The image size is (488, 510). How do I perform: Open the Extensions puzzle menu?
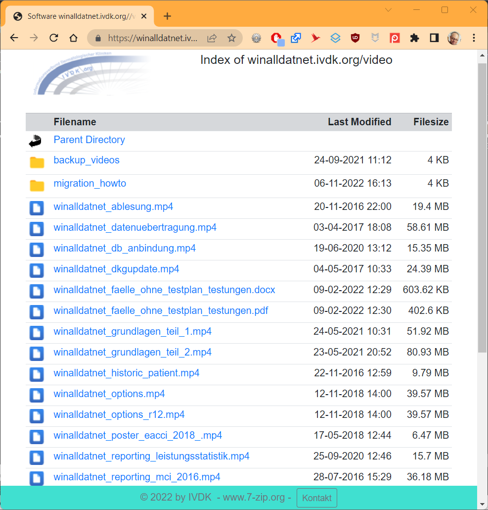(x=414, y=38)
